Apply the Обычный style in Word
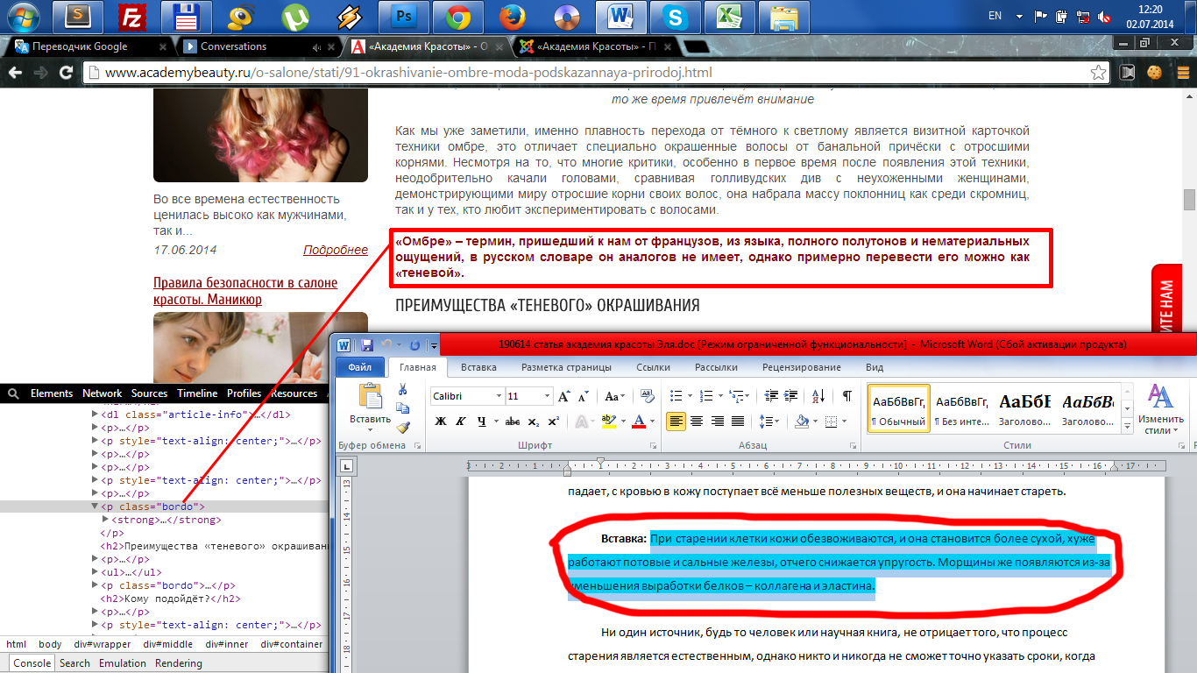This screenshot has height=673, width=1197. click(898, 409)
